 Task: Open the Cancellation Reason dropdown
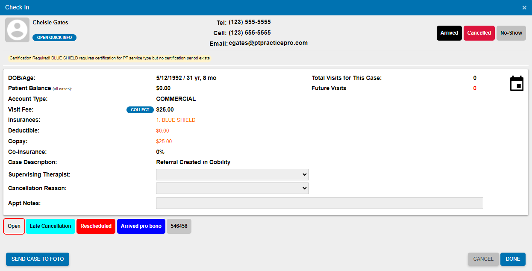coord(232,188)
